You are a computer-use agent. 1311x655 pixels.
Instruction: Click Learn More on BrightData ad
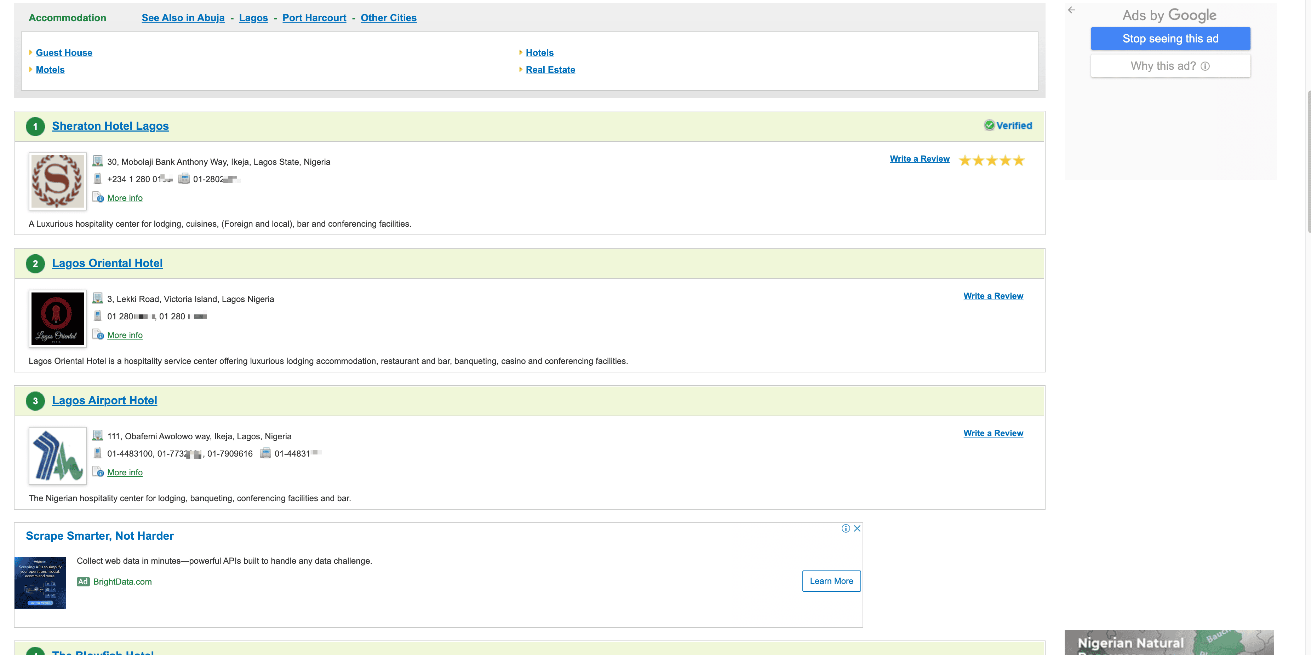831,581
